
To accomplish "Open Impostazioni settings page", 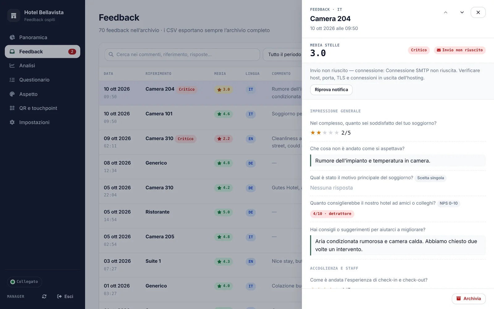I will (42, 122).
